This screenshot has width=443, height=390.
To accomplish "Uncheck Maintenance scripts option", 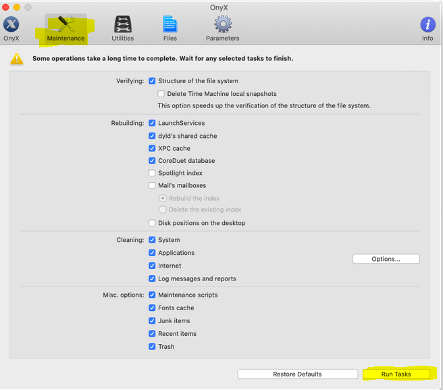I will click(x=152, y=295).
